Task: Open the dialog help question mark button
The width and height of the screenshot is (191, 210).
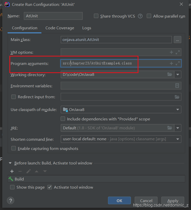Action: pyautogui.click(x=11, y=201)
